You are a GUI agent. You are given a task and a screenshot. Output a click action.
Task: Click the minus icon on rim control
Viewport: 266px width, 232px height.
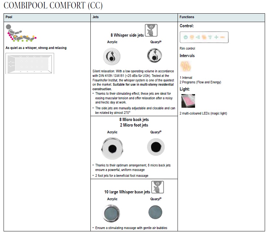tap(222, 37)
